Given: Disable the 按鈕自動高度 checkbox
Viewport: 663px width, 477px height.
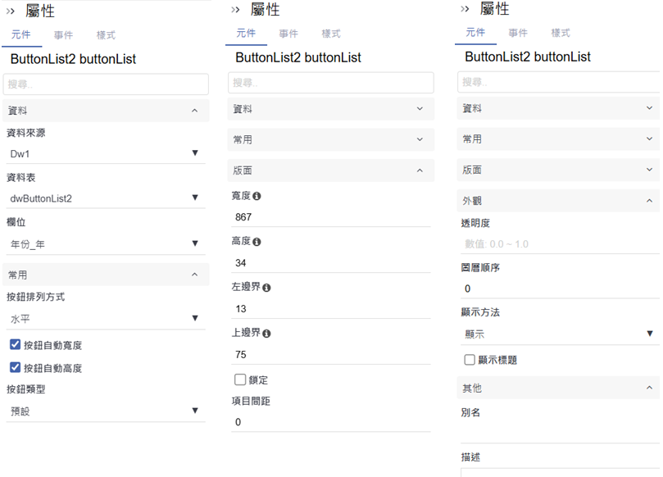Looking at the screenshot, I should [15, 368].
